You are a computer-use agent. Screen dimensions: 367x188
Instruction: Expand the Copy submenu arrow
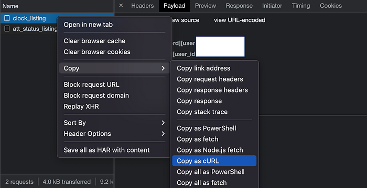(163, 68)
